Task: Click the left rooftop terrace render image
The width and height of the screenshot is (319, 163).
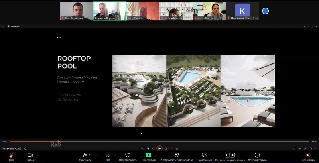Action: tap(139, 91)
